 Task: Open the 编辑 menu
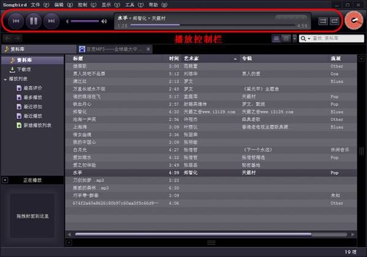point(64,5)
